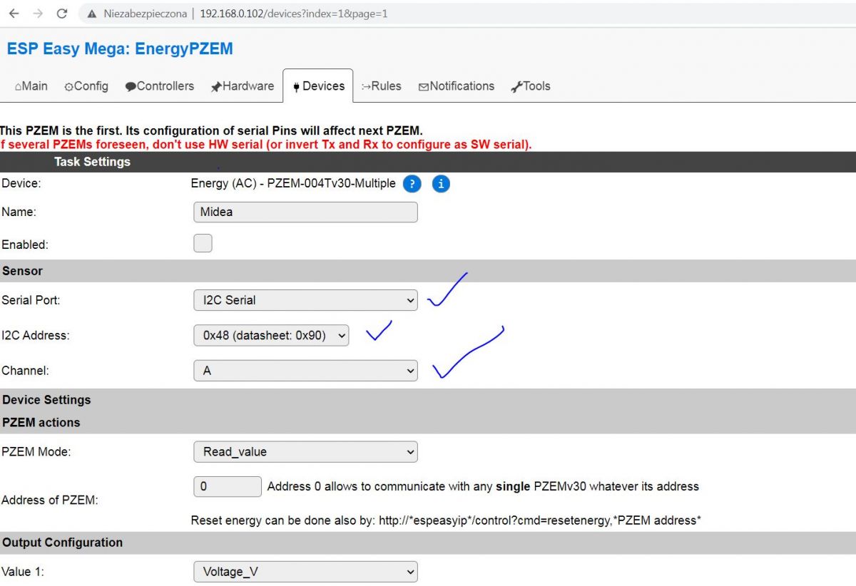Click the Energy (AC) - PZEM-004Tv30-Multiple text
Image resolution: width=856 pixels, height=586 pixels.
click(x=293, y=184)
